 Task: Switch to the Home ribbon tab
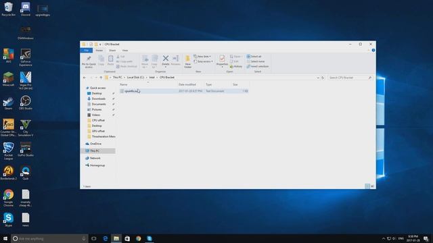[99, 51]
